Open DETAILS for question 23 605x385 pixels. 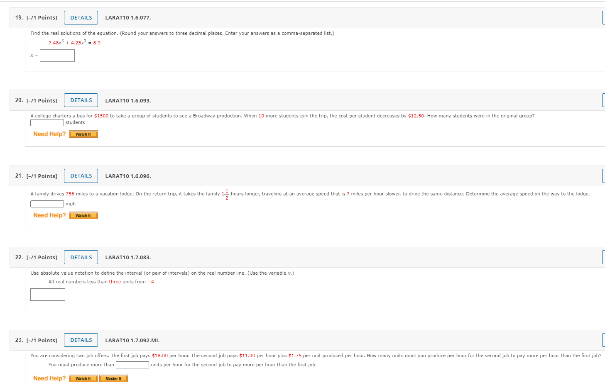[81, 340]
